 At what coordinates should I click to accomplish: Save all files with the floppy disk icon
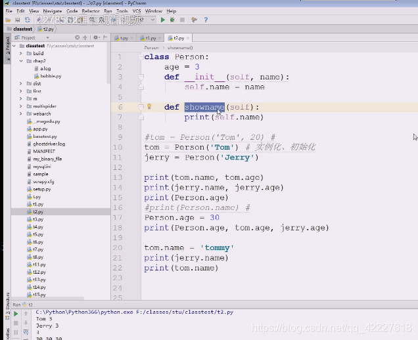point(18,20)
